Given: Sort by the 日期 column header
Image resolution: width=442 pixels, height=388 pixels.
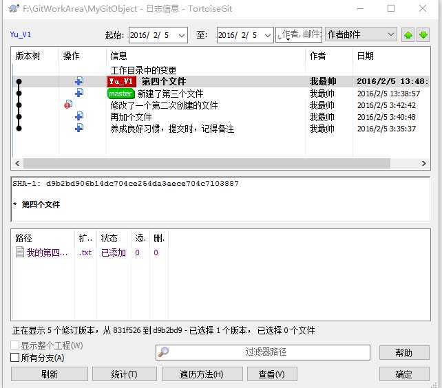Looking at the screenshot, I should click(x=392, y=56).
